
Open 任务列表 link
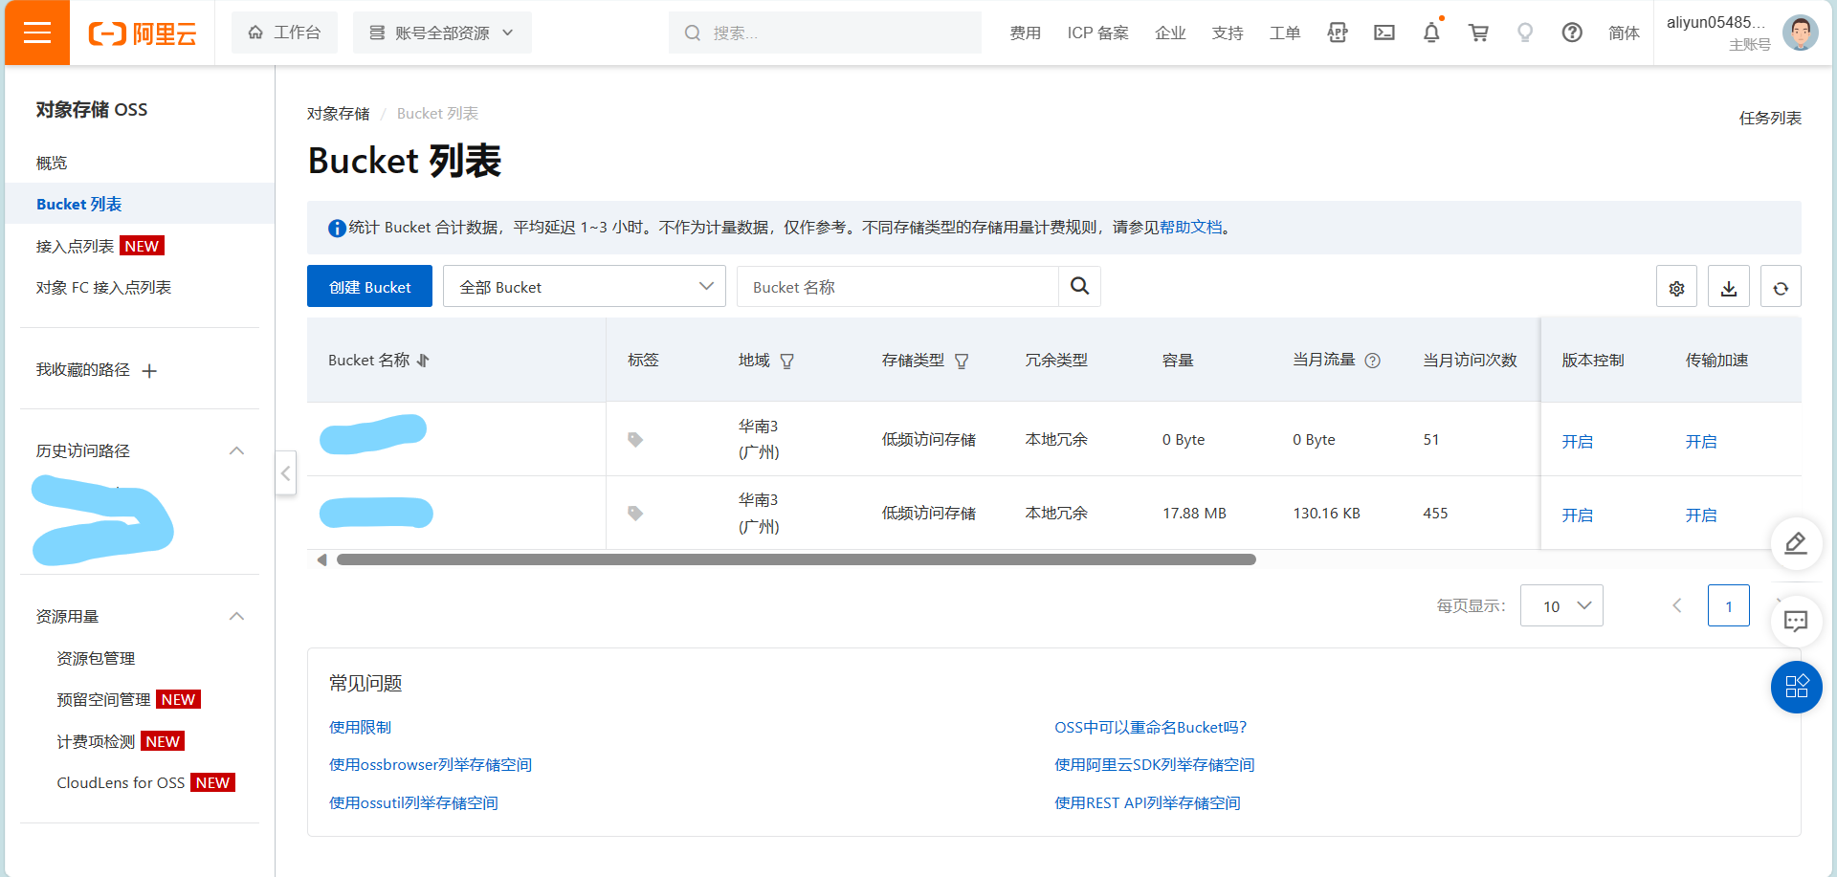click(x=1770, y=118)
